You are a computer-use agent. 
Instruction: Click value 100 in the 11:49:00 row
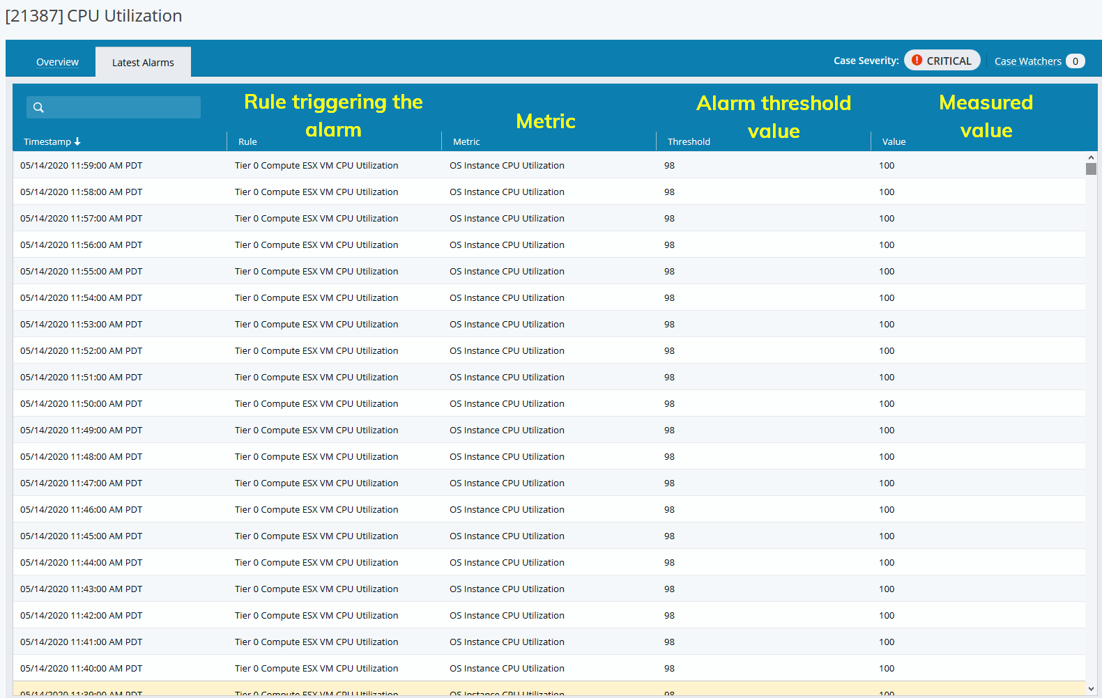coord(887,431)
